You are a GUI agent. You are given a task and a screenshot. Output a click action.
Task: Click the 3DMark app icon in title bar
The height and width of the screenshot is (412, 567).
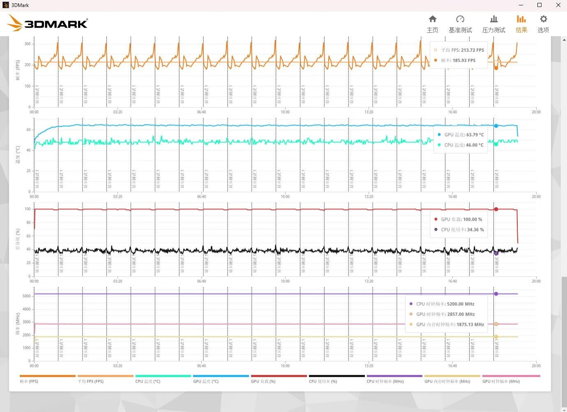pyautogui.click(x=5, y=5)
